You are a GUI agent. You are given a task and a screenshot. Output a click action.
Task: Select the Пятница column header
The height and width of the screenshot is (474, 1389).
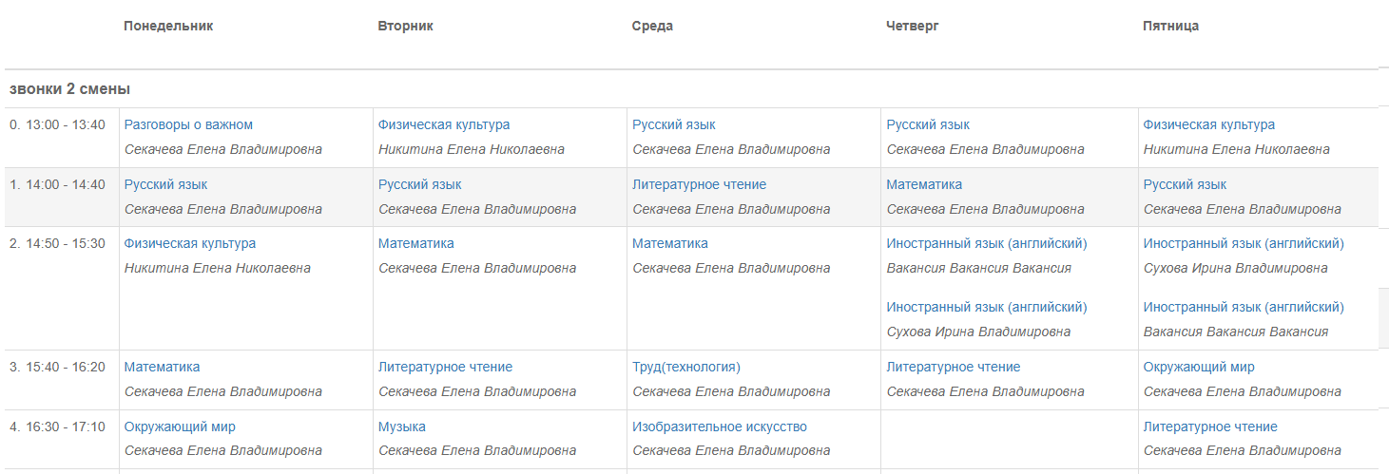(x=1170, y=26)
